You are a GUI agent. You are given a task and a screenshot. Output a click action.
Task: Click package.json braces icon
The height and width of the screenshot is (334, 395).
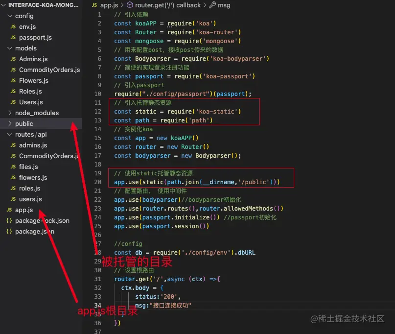click(9, 232)
